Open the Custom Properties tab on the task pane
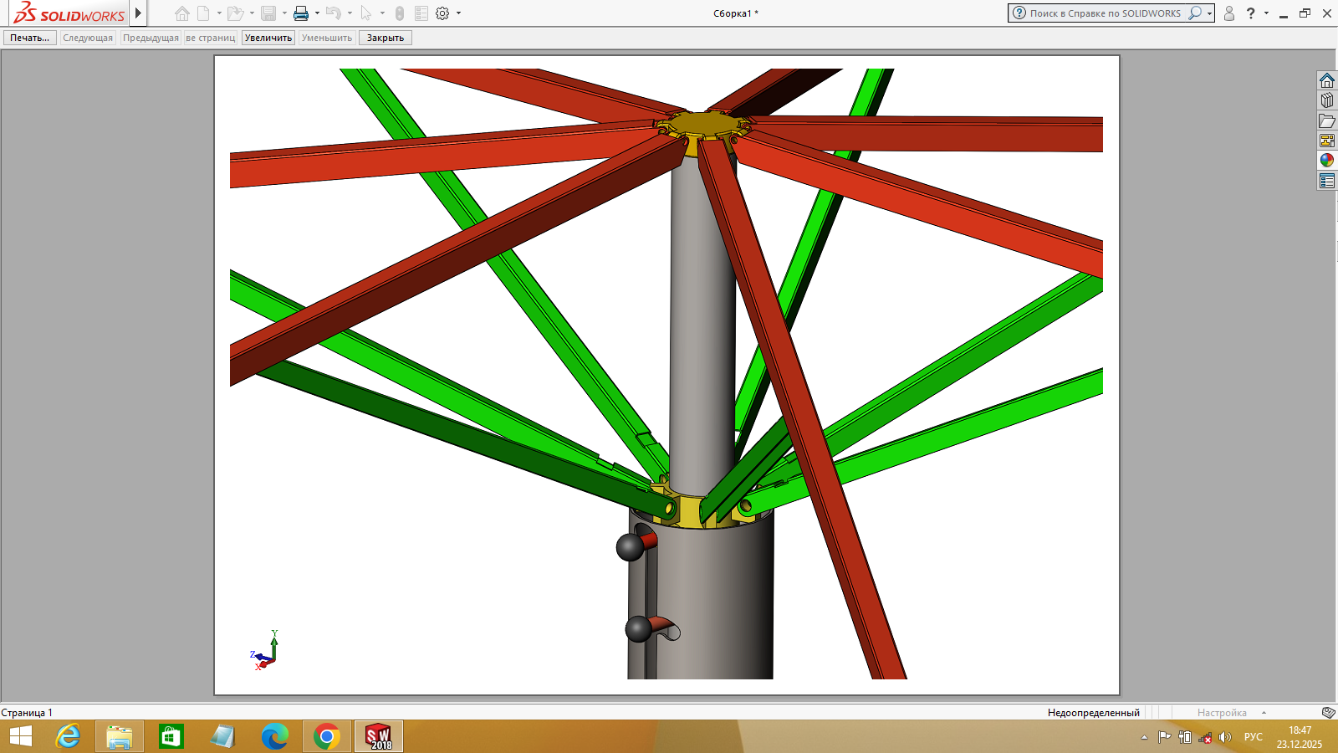1338x753 pixels. (1327, 181)
